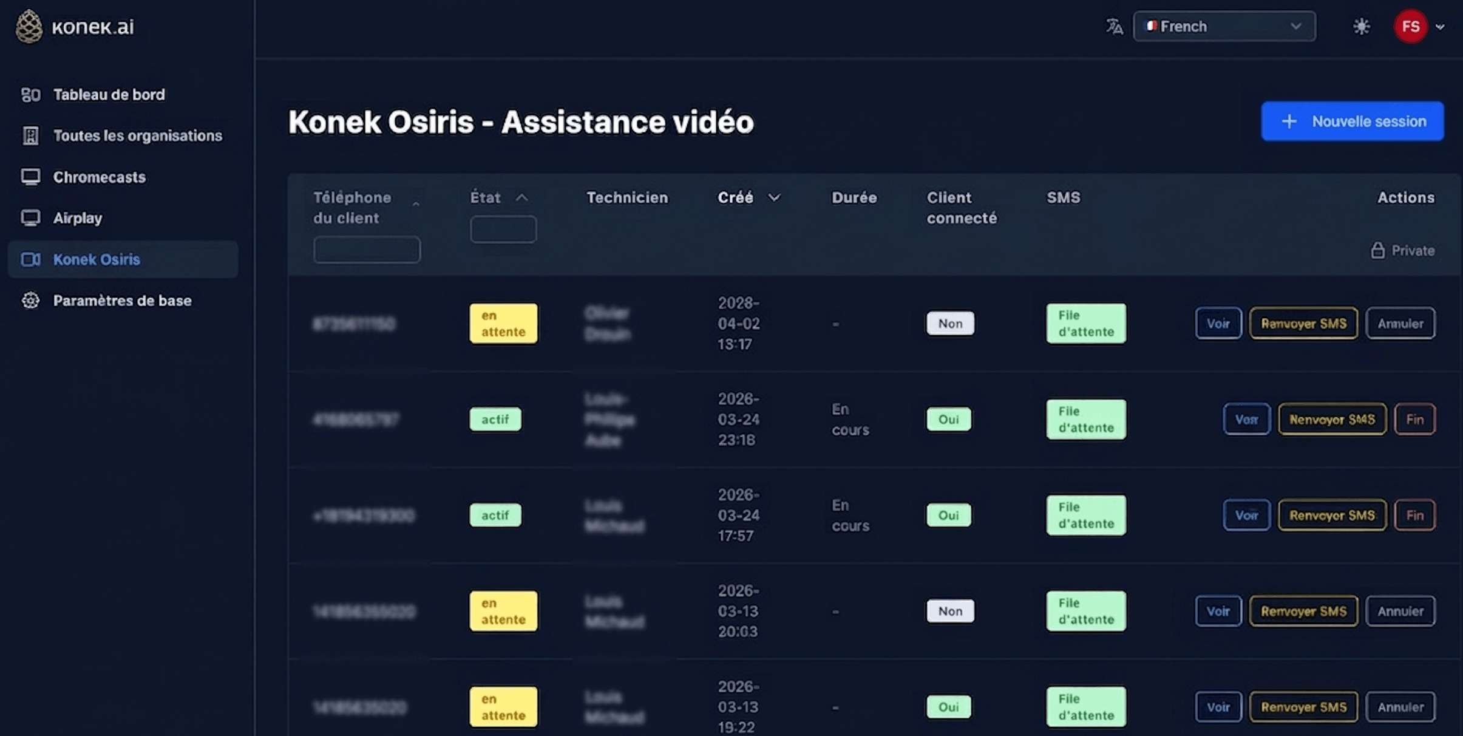
Task: Go to Paramètres de base in sidebar
Action: [122, 301]
